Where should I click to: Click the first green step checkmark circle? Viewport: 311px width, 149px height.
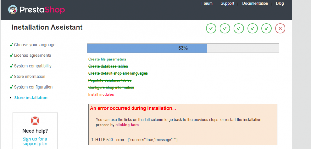211,28
